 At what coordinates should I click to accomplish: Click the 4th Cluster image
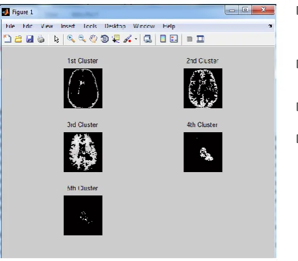tap(203, 152)
